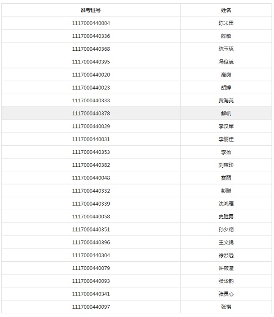274x317 pixels.
Task: Click the 姓名 column header
Action: tap(226, 10)
